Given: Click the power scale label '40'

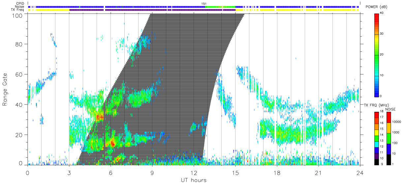Looking at the screenshot, I should [x=382, y=13].
